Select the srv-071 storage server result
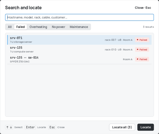This screenshot has height=134, width=159. 79,40
